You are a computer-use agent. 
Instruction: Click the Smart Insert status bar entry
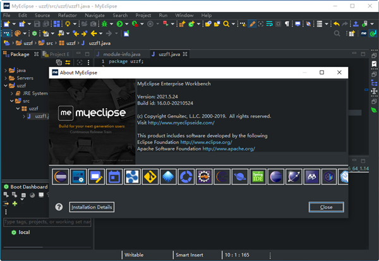coord(189,255)
